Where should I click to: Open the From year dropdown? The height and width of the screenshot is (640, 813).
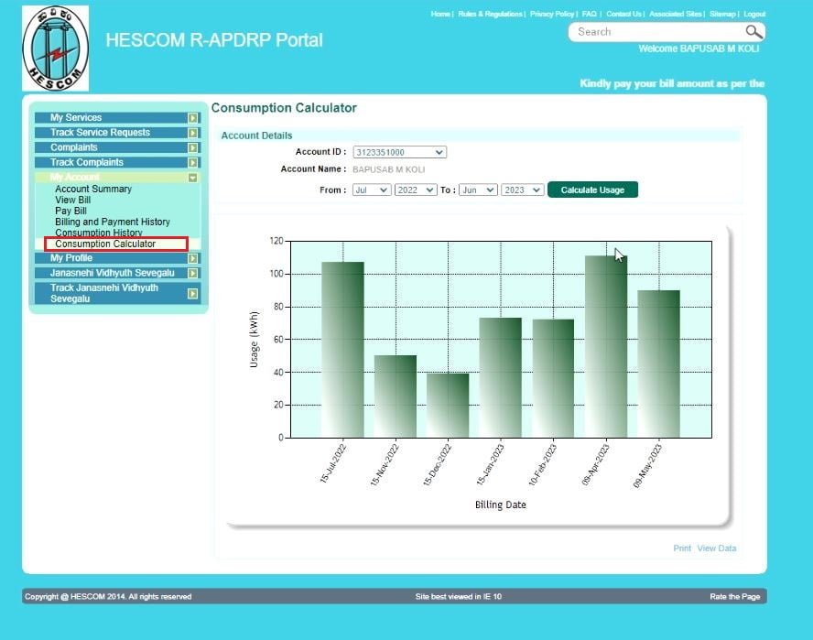[416, 190]
